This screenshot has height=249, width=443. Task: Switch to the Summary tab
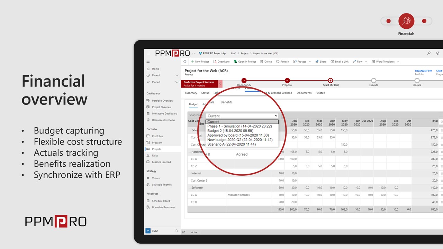pos(191,93)
